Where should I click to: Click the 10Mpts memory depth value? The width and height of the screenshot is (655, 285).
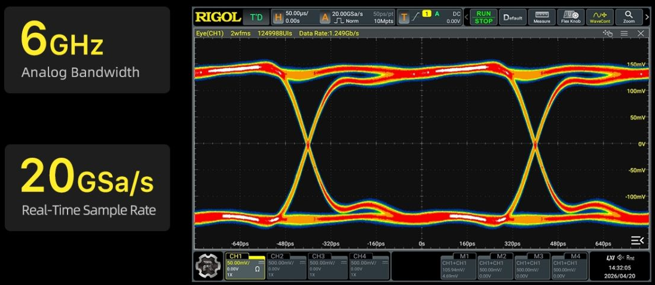(x=384, y=21)
